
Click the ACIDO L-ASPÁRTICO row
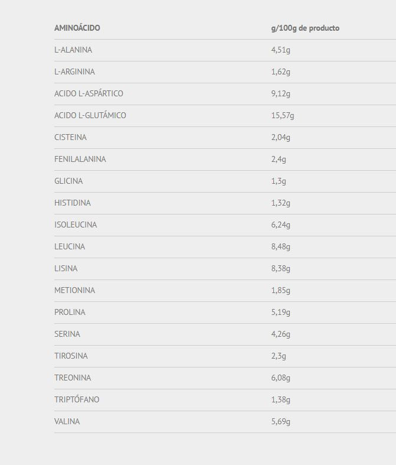pos(225,94)
